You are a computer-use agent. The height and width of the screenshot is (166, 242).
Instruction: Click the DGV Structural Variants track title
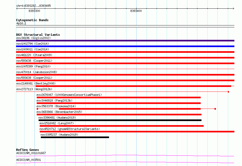(x=38, y=35)
